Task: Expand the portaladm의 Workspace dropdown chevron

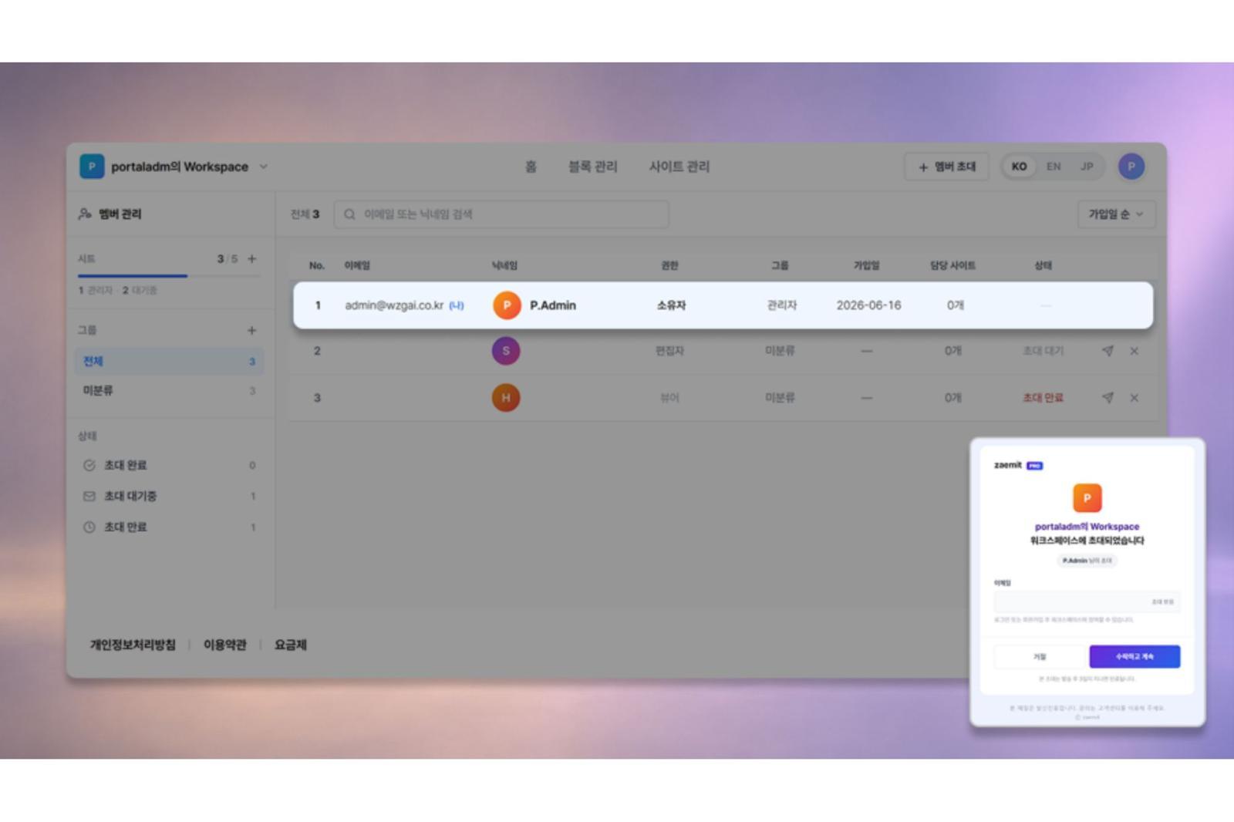Action: 263,167
